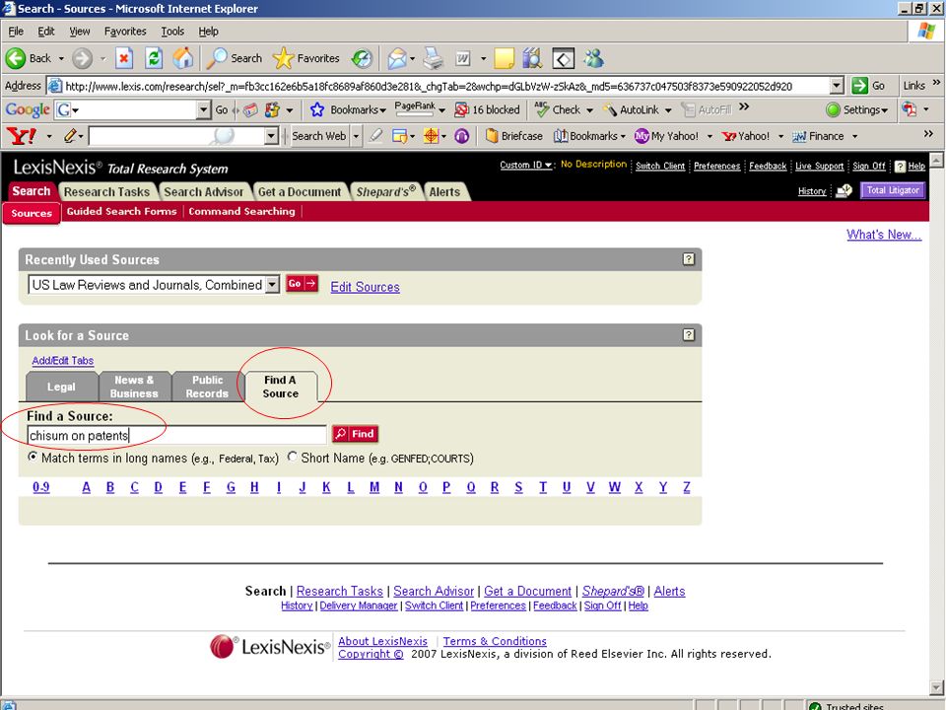Select the Short Name radio option

292,457
